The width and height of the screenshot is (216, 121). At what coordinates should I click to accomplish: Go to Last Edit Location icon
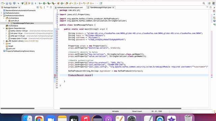coord(84,3)
